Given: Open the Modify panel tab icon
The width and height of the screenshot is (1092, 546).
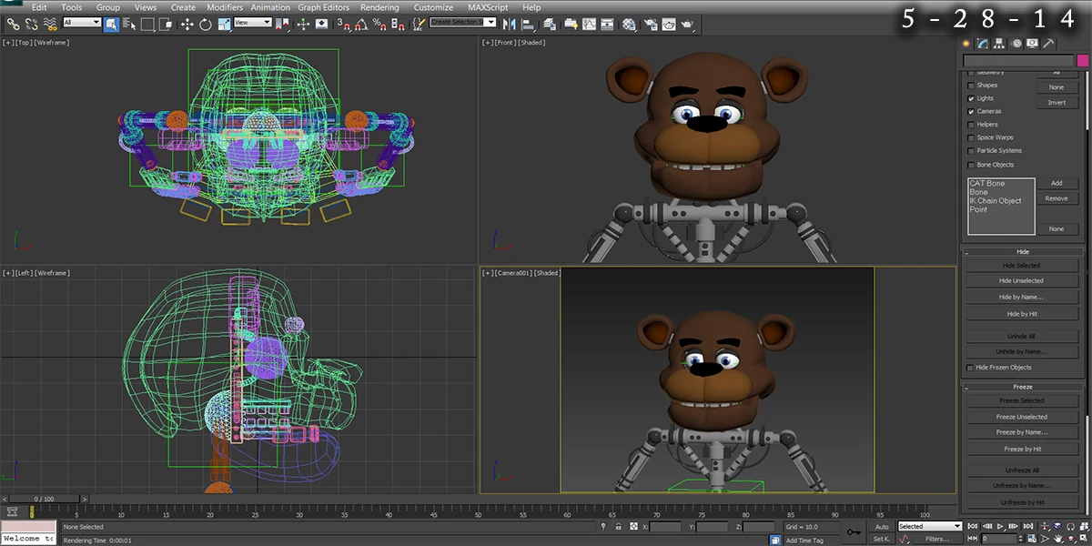Looking at the screenshot, I should click(983, 43).
